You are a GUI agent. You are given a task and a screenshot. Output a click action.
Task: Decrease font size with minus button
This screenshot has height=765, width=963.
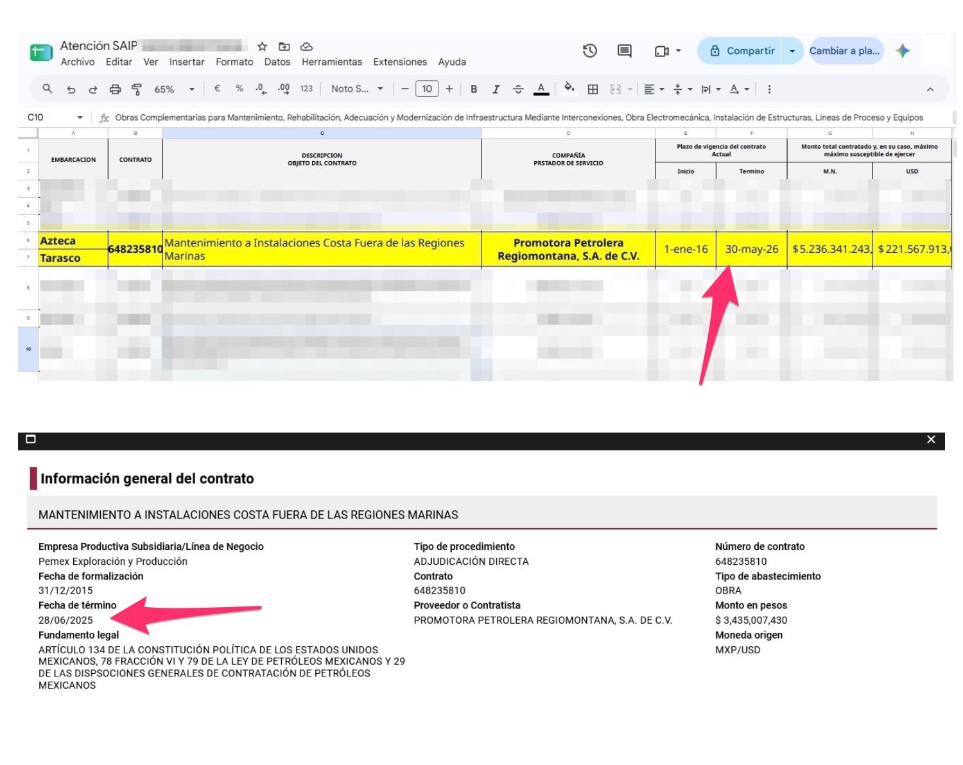coord(404,89)
